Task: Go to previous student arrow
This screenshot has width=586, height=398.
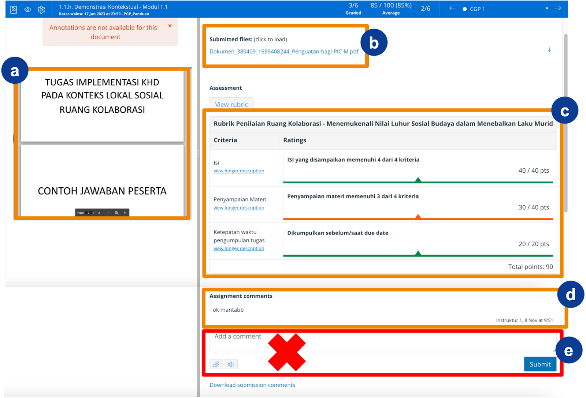Action: tap(452, 8)
